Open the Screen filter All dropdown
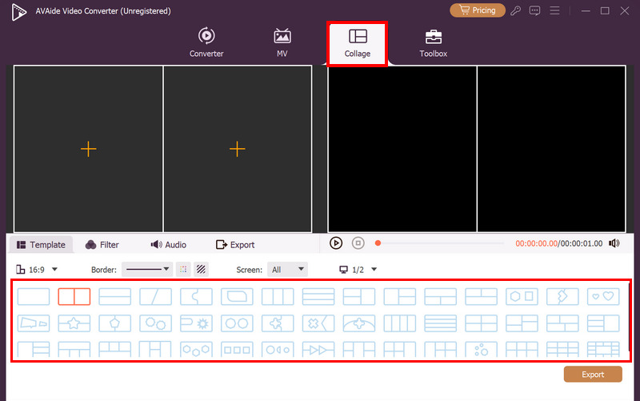This screenshot has width=640, height=401. 287,270
